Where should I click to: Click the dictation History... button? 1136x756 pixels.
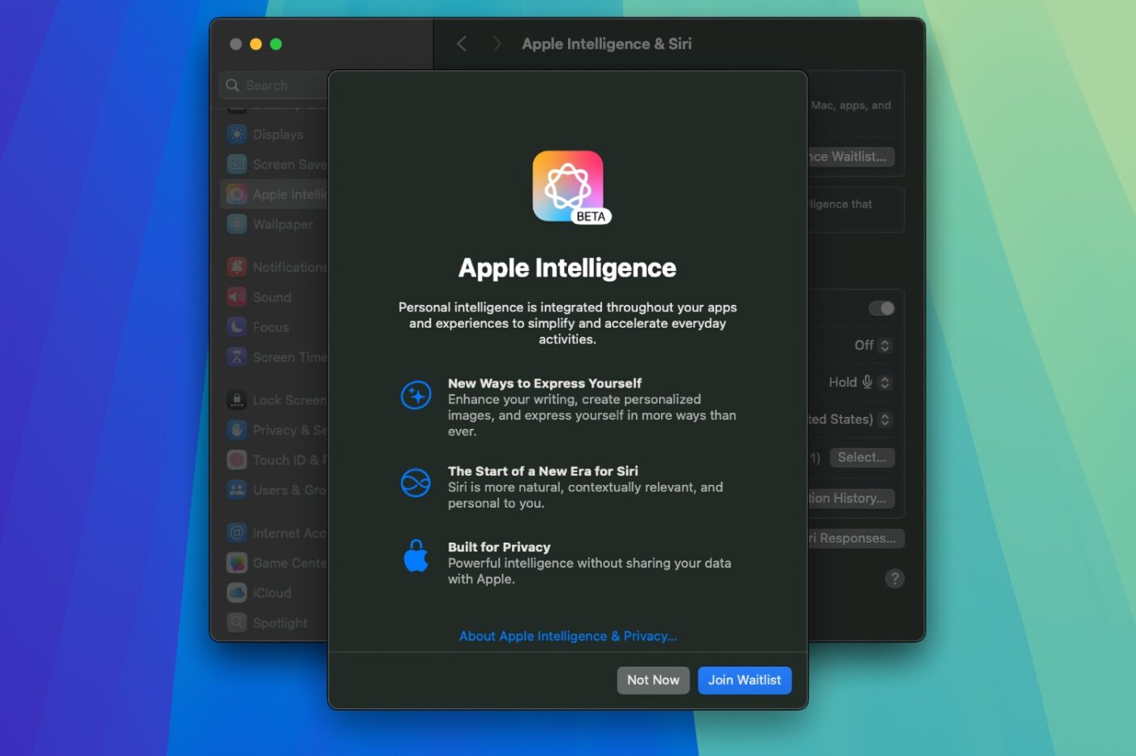850,498
